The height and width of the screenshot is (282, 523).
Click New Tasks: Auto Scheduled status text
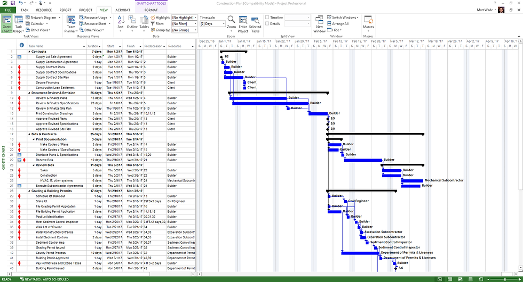click(44, 279)
